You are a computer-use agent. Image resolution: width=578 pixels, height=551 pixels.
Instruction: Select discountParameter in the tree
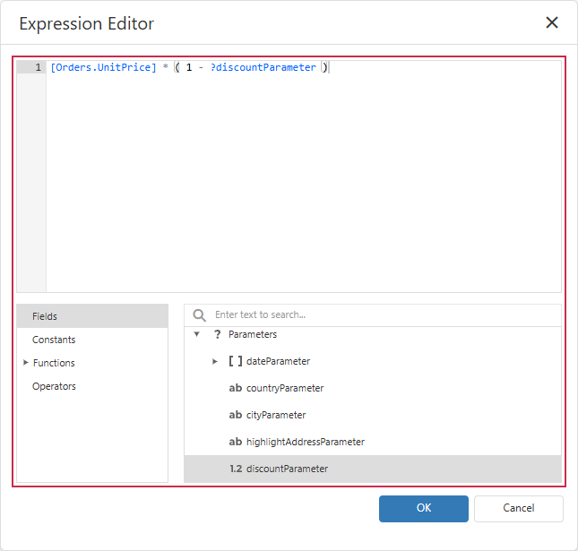coord(373,469)
